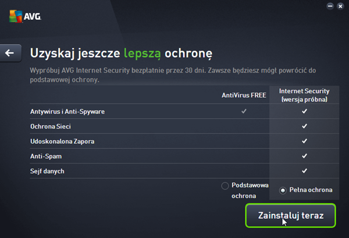The image size is (349, 238).
Task: Click the checkmark in the Anti-Spam row
Action: [304, 156]
